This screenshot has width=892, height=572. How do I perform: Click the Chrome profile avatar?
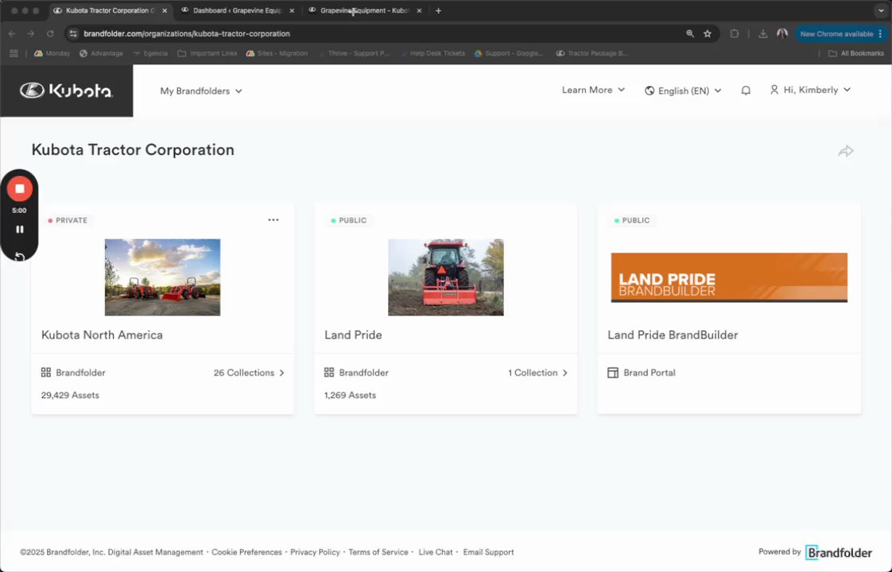click(x=782, y=33)
